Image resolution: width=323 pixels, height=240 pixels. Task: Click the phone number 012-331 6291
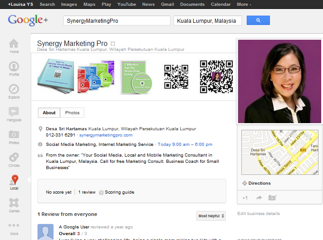(x=60, y=135)
